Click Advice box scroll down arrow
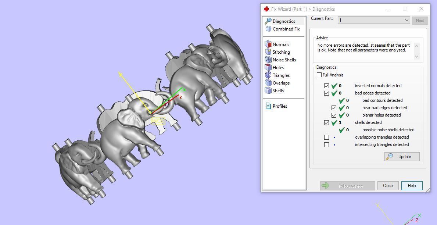 (x=417, y=57)
